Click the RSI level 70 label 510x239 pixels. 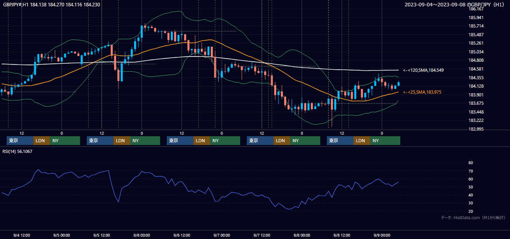coord(470,171)
